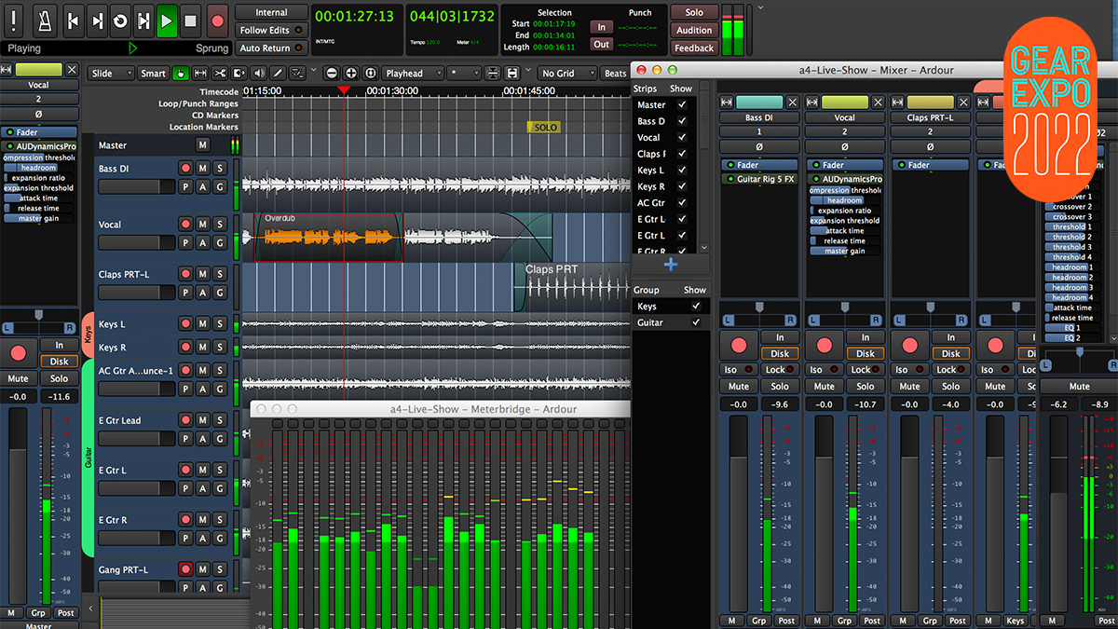This screenshot has width=1118, height=629.
Task: Click the Bass DI track record-arm button
Action: (x=185, y=169)
